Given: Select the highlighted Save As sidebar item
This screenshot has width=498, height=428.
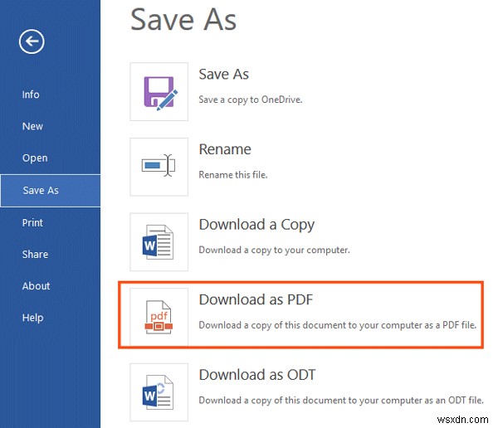Looking at the screenshot, I should tap(41, 190).
